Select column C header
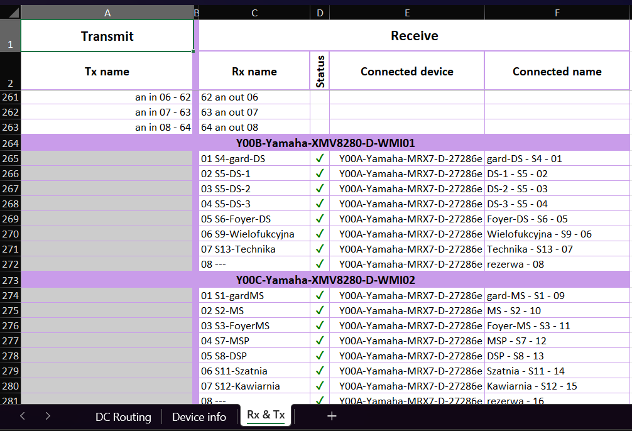The image size is (632, 431). point(254,13)
